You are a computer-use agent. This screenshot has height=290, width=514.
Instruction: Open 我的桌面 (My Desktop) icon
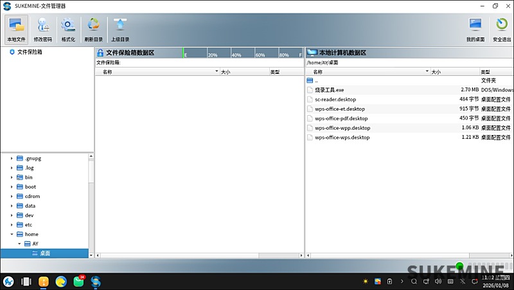[x=475, y=29]
